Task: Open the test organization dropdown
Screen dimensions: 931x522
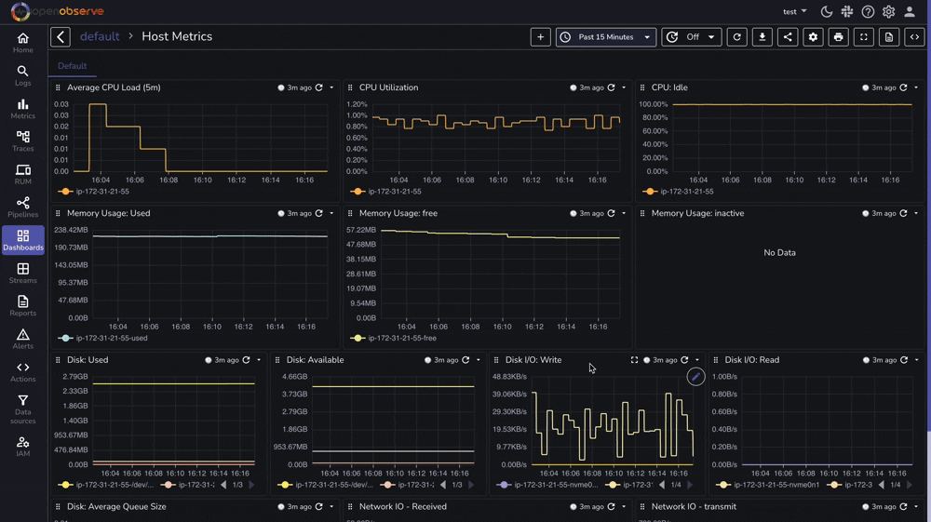Action: (x=794, y=12)
